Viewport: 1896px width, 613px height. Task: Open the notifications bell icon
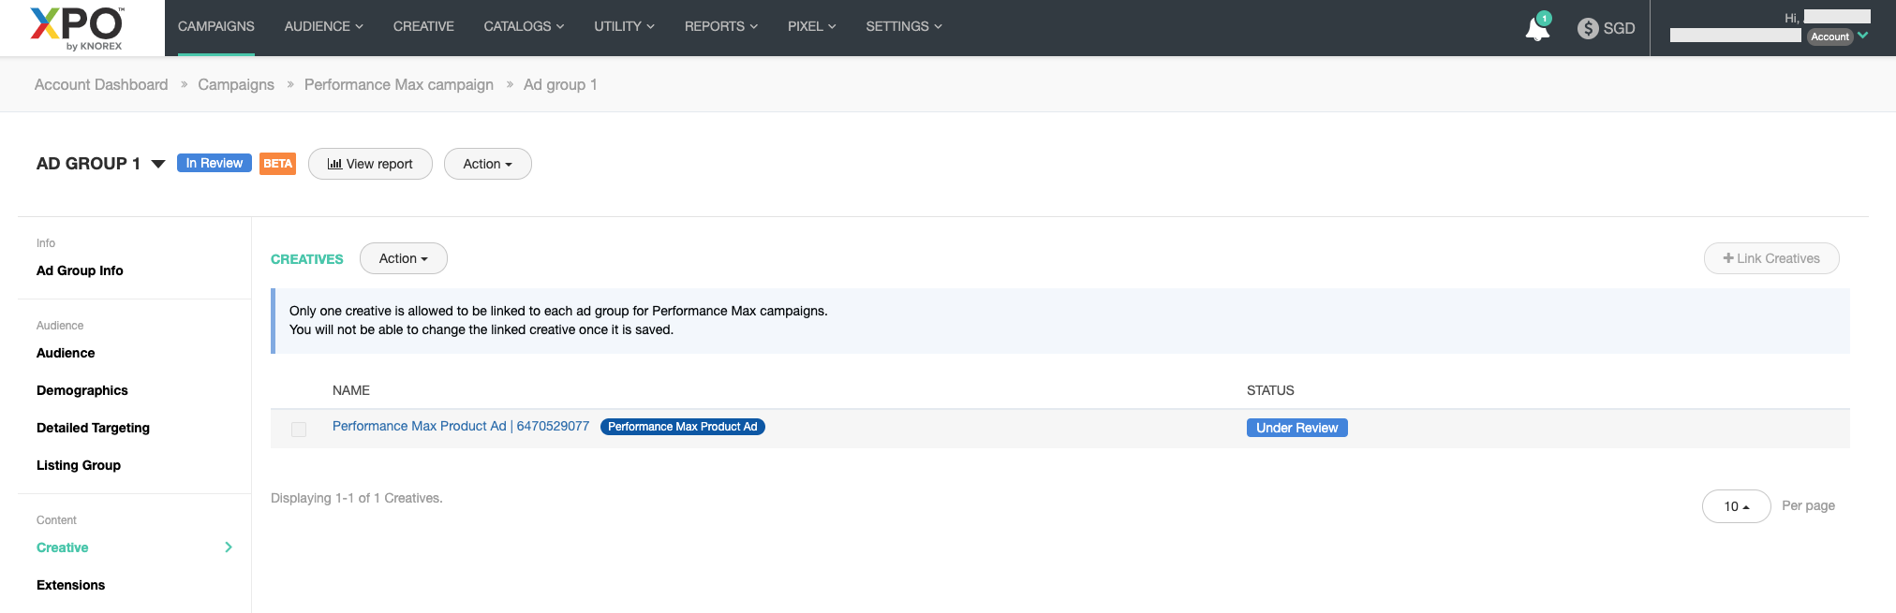coord(1537,28)
